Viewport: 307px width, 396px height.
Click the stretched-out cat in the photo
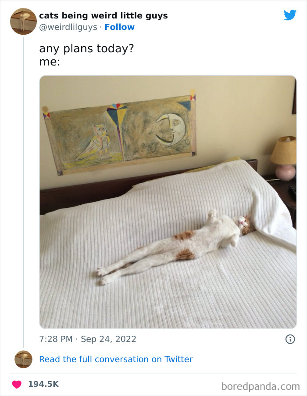pyautogui.click(x=184, y=245)
